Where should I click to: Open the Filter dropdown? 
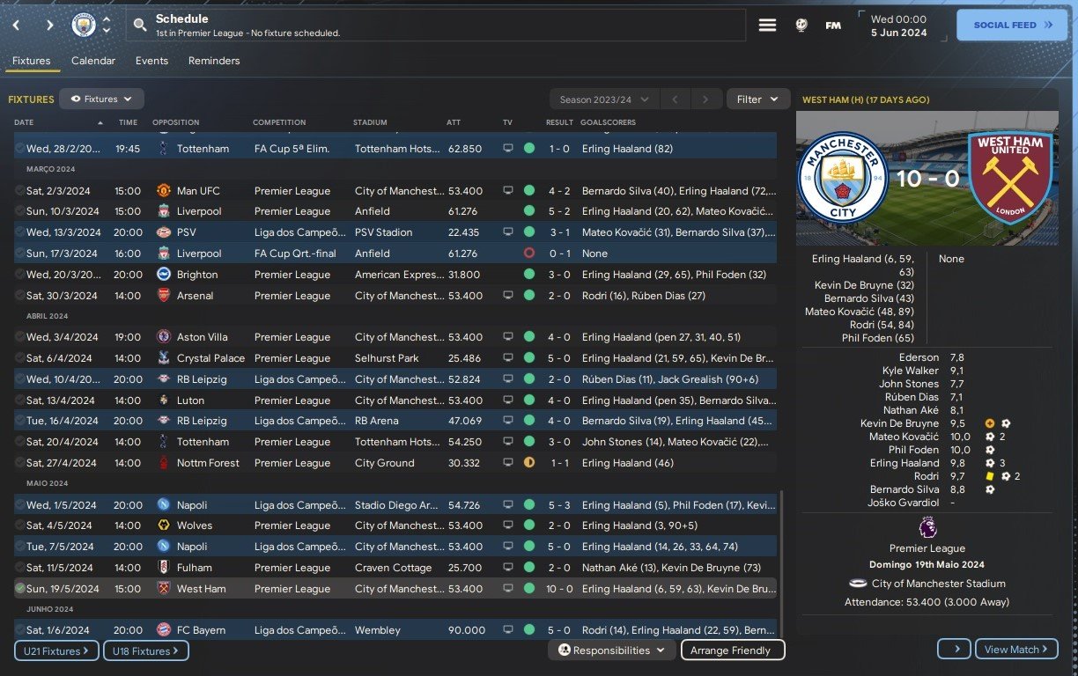pyautogui.click(x=757, y=99)
